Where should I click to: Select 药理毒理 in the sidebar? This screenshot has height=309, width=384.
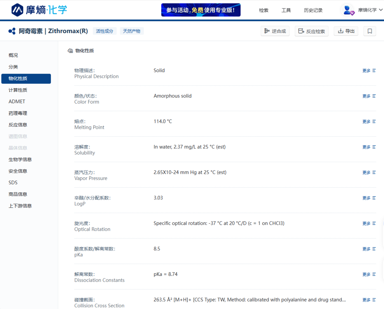18,113
